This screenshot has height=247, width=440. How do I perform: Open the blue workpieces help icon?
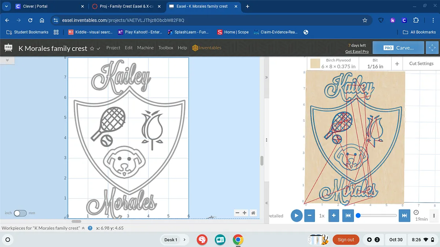(x=90, y=228)
